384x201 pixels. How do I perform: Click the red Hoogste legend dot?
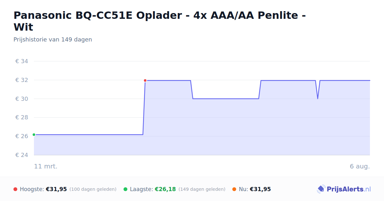[x=15, y=189]
